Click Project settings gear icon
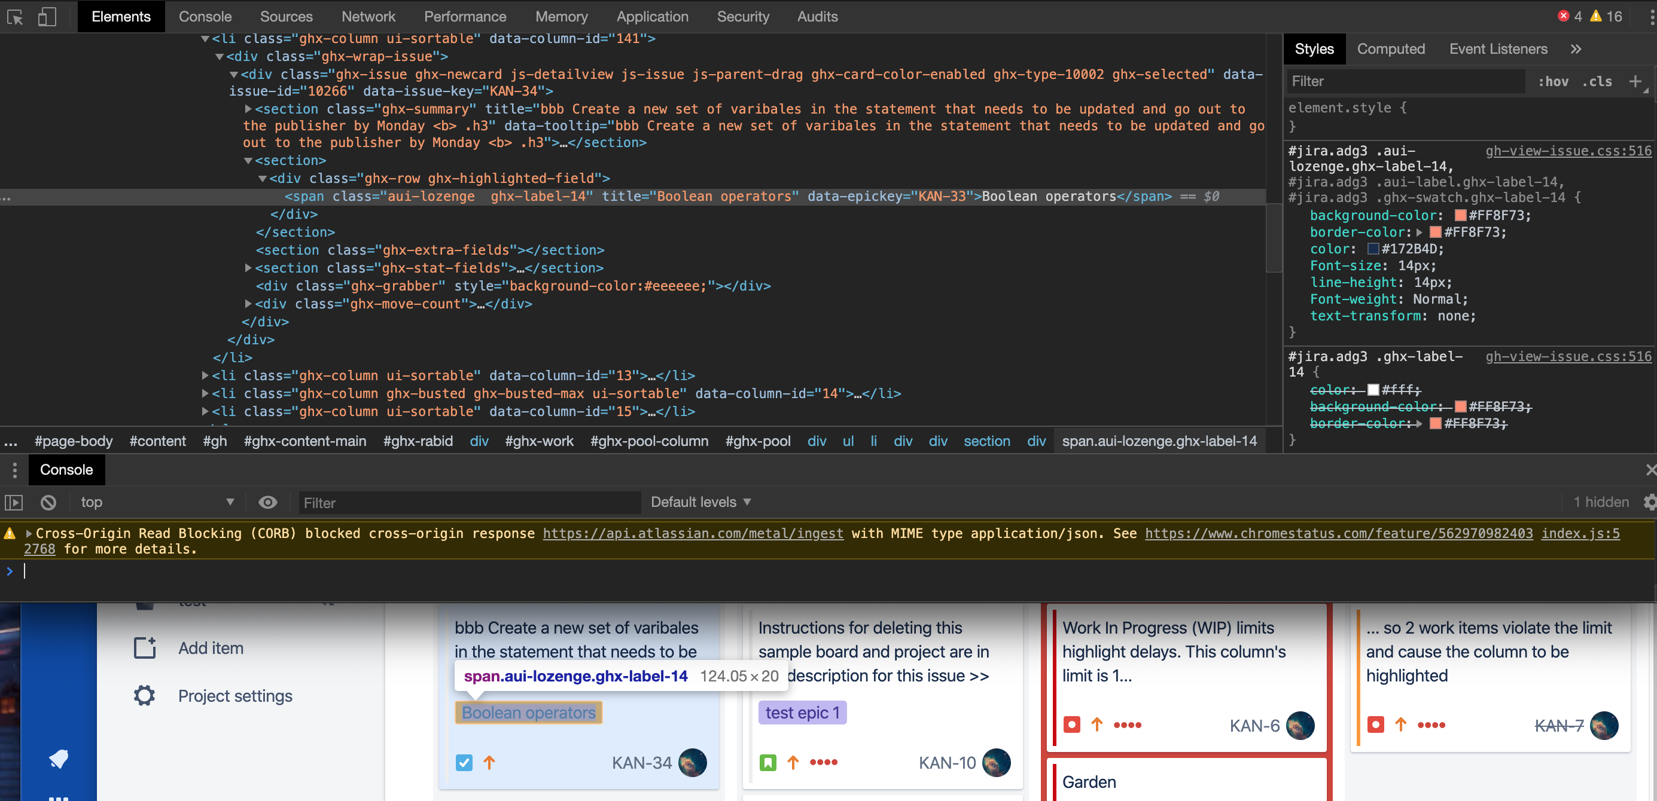1657x801 pixels. pos(145,696)
